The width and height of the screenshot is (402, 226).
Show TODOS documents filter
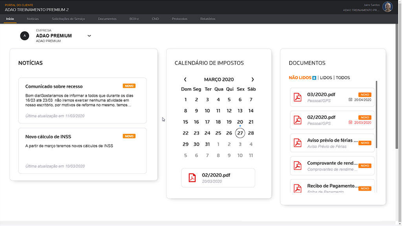point(343,78)
